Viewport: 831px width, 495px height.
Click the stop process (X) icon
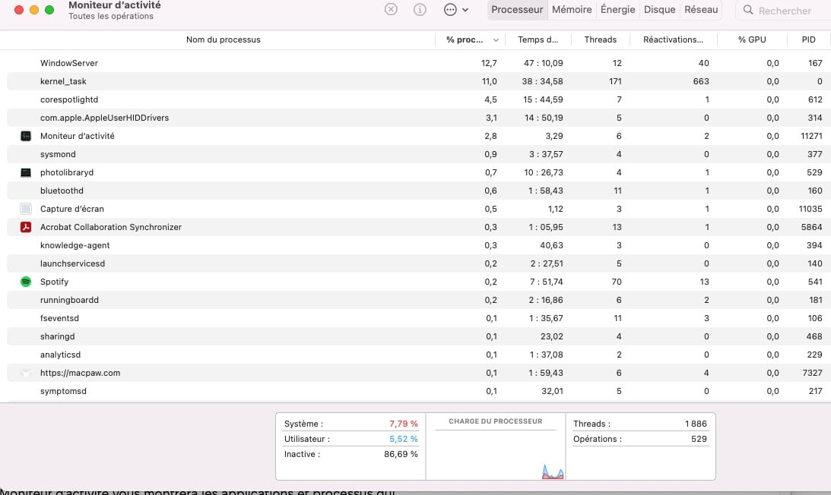[x=391, y=10]
